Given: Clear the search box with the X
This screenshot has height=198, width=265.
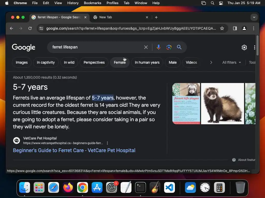Looking at the screenshot, I should [146, 47].
